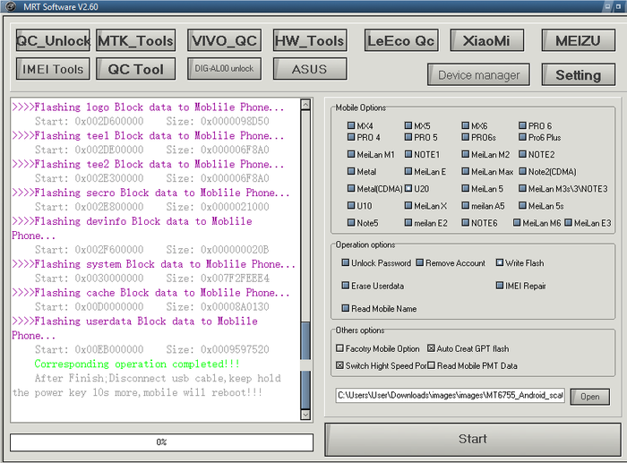Viewport: 627px width, 463px height.
Task: Select the MX4 mobile option
Action: coord(352,126)
